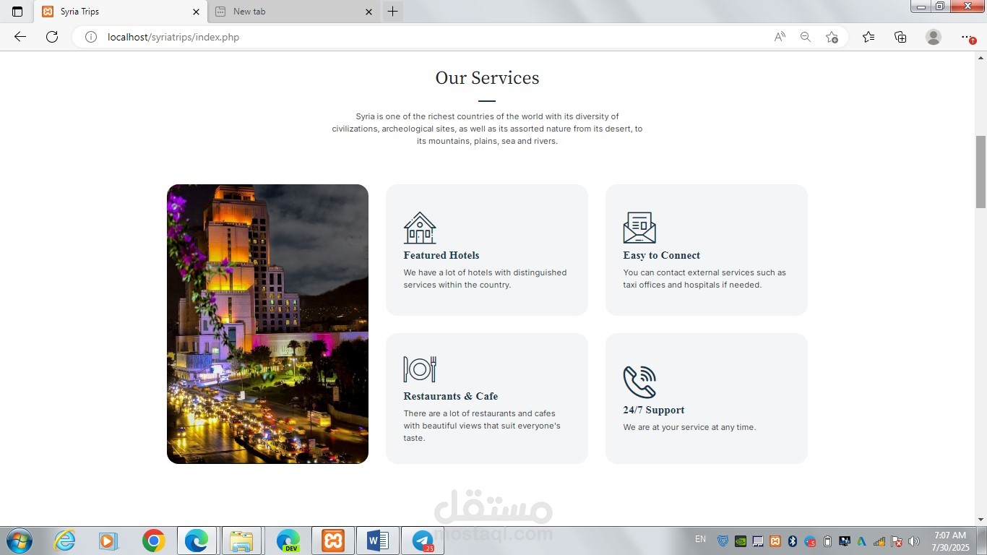Image resolution: width=987 pixels, height=555 pixels.
Task: Click the Easy to Connect heading
Action: click(x=661, y=255)
